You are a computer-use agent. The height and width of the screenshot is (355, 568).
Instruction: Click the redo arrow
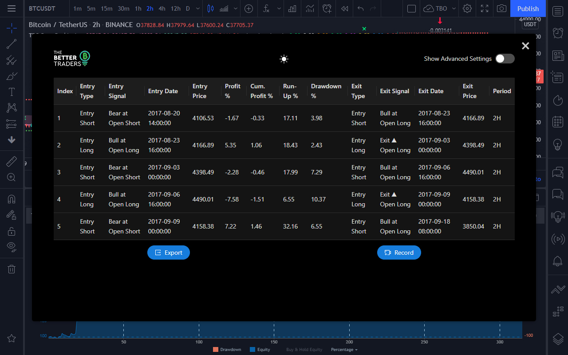tap(373, 8)
